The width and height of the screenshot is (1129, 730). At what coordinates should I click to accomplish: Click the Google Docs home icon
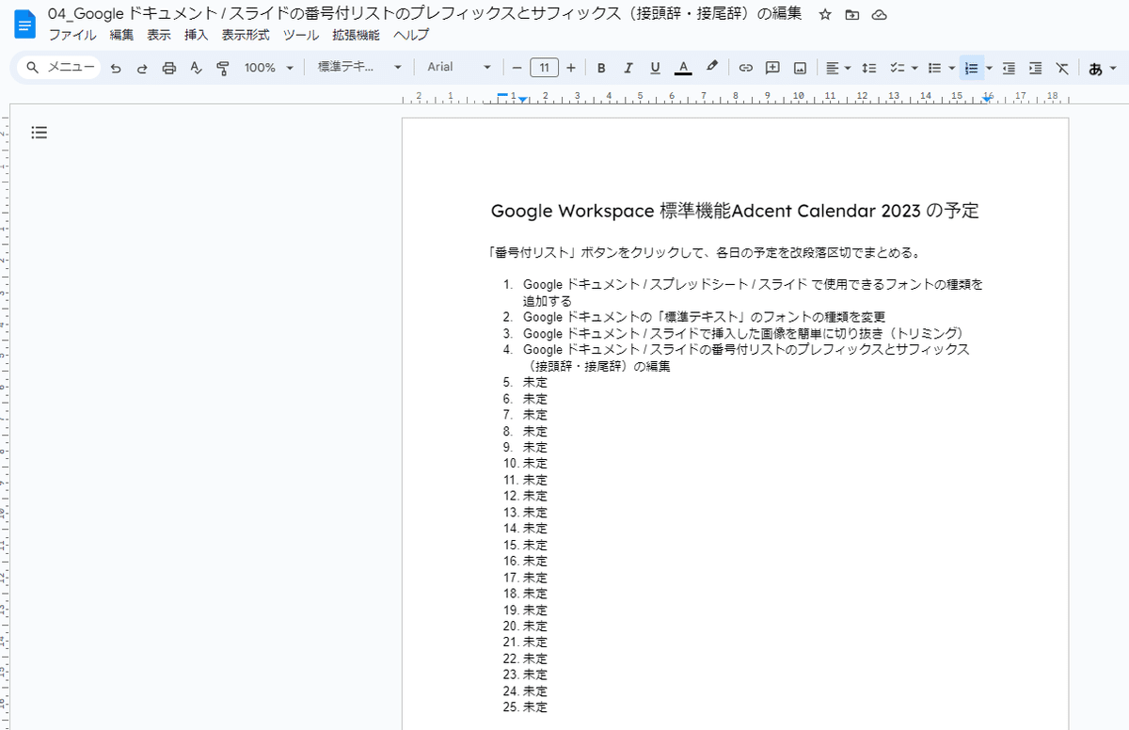pos(24,24)
